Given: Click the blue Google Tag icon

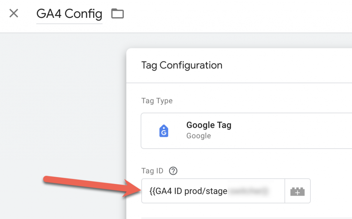Looking at the screenshot, I should point(164,131).
